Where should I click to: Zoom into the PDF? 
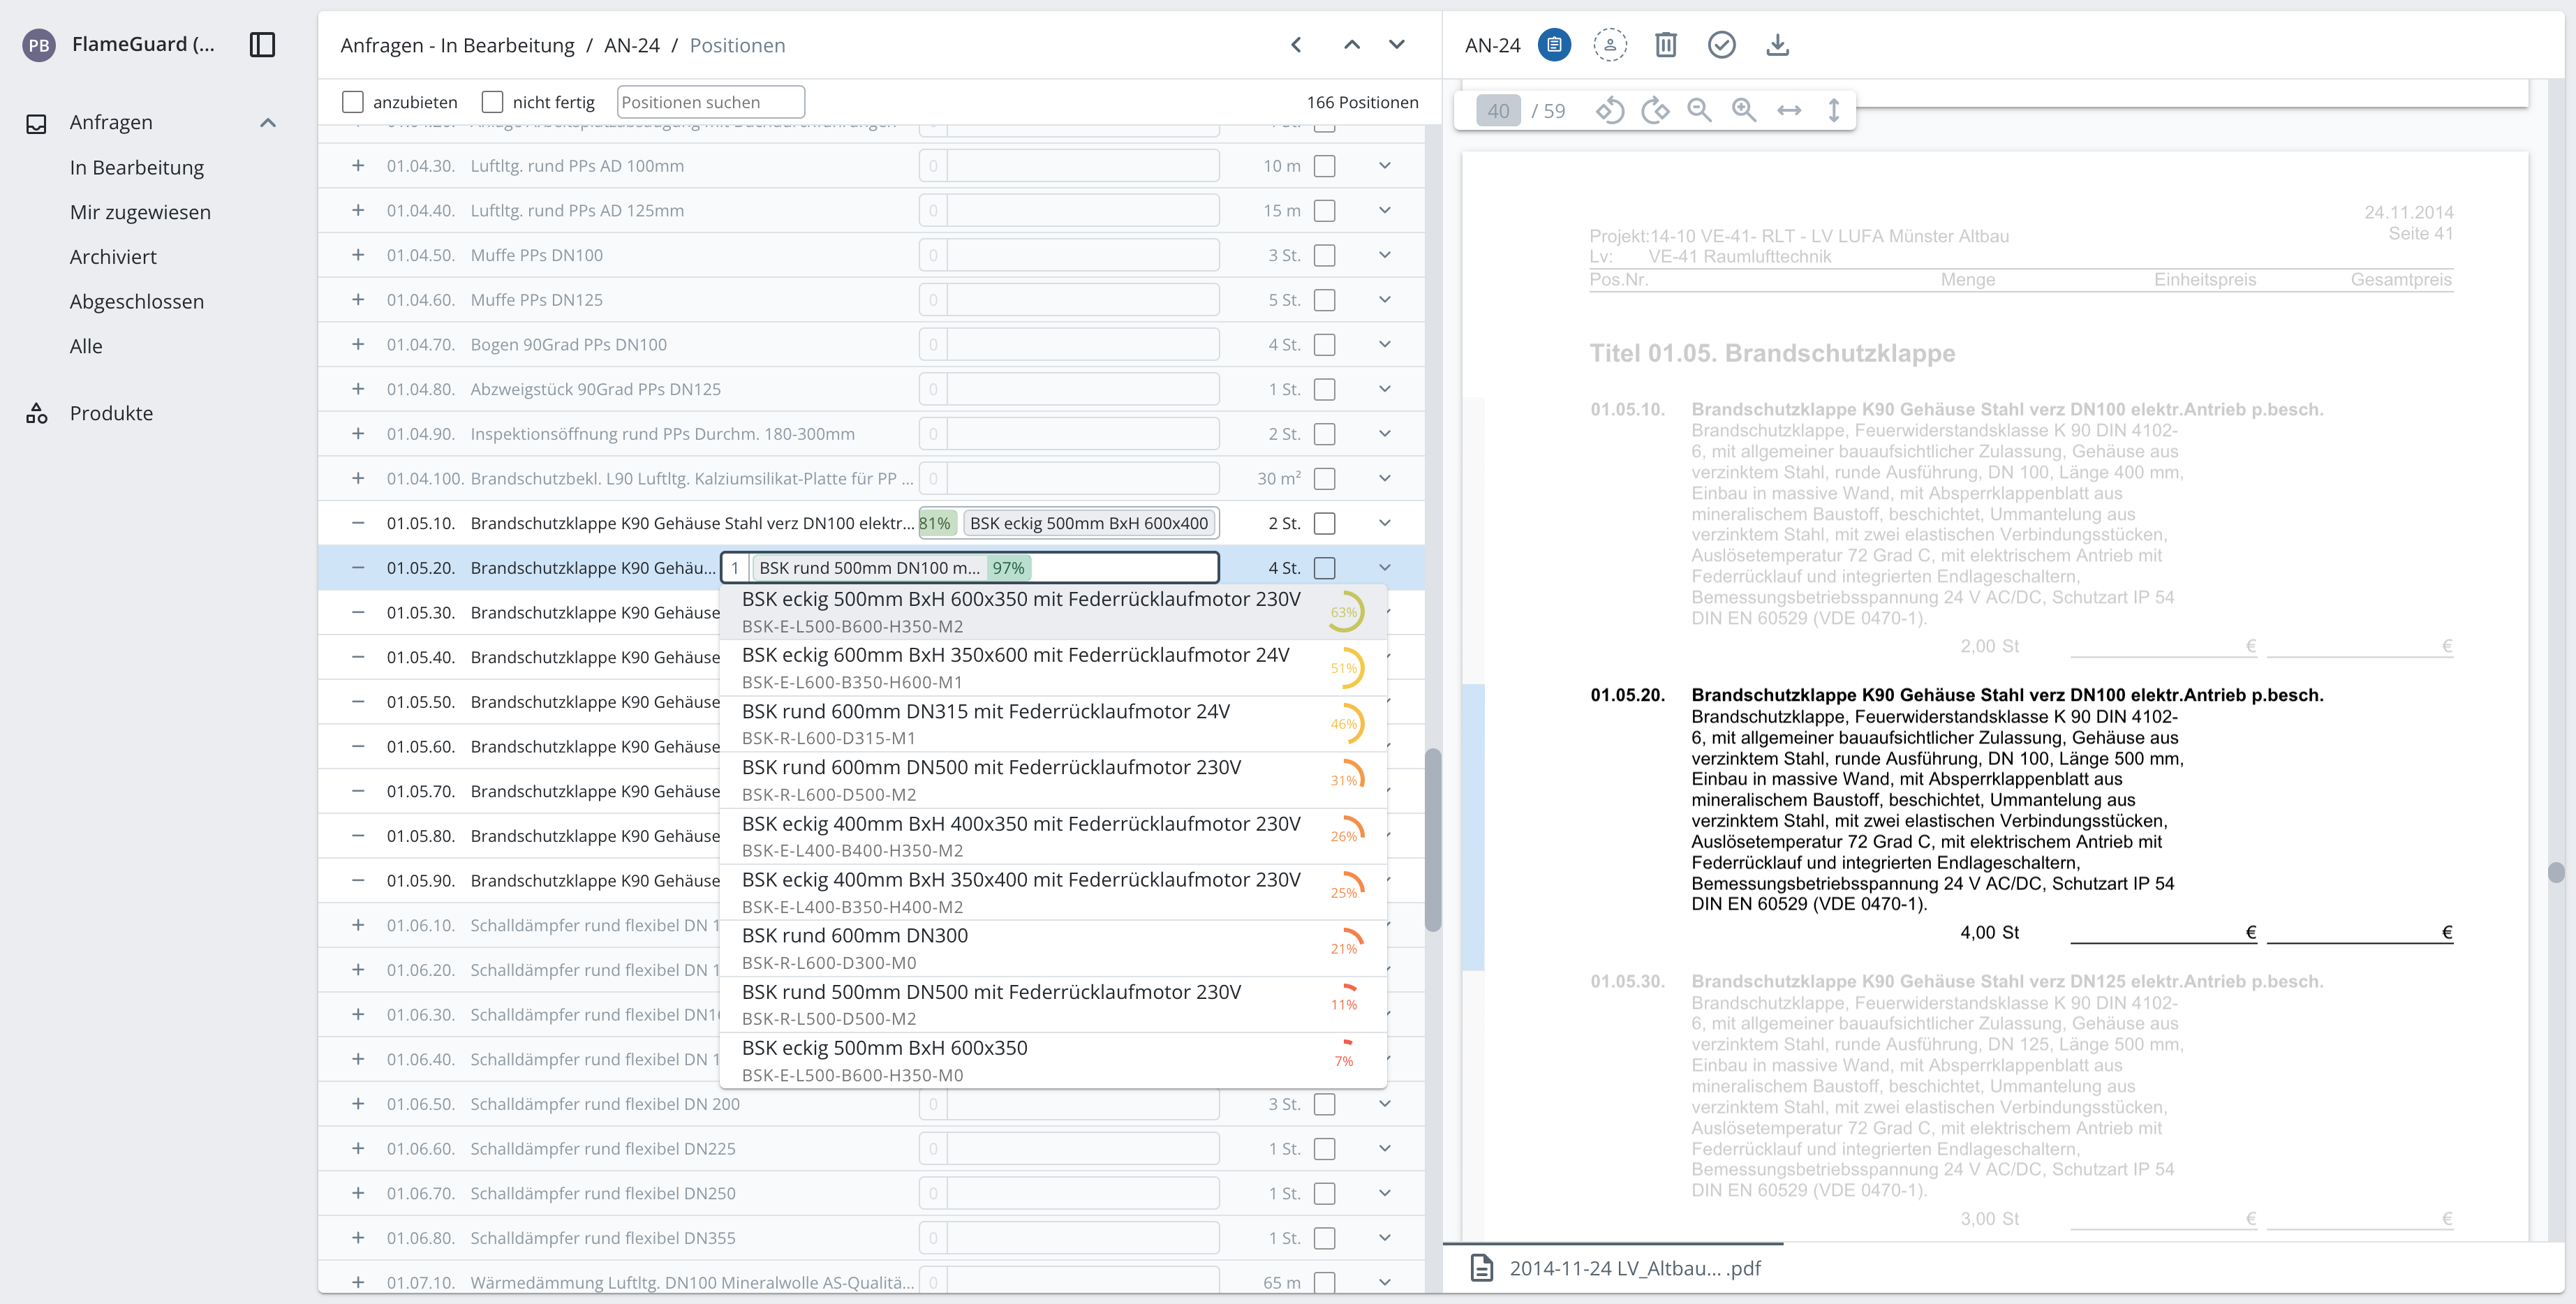coord(1745,110)
